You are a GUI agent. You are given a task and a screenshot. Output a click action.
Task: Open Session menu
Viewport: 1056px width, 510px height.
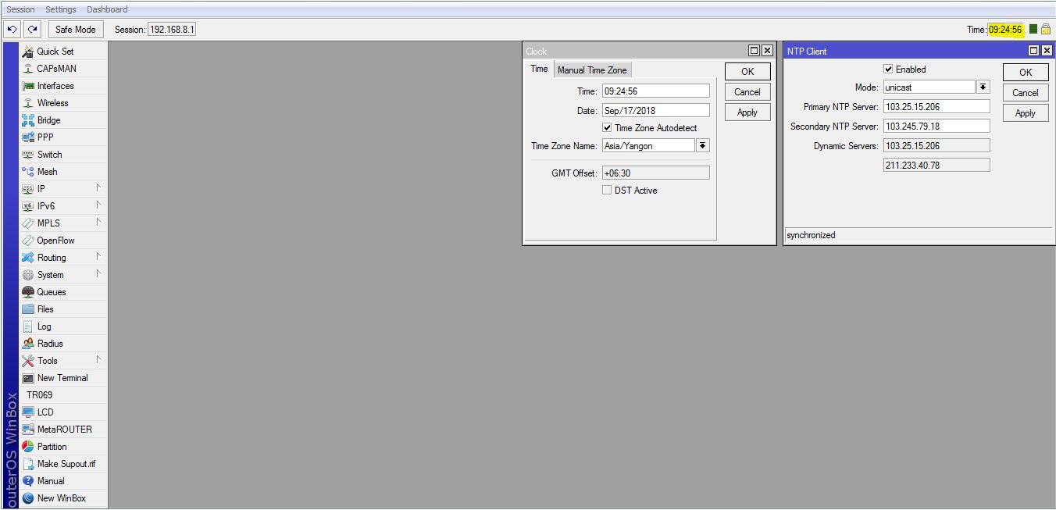click(x=21, y=9)
